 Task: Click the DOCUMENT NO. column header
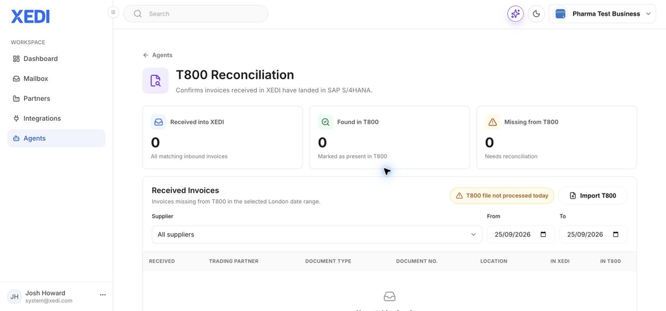pos(417,261)
